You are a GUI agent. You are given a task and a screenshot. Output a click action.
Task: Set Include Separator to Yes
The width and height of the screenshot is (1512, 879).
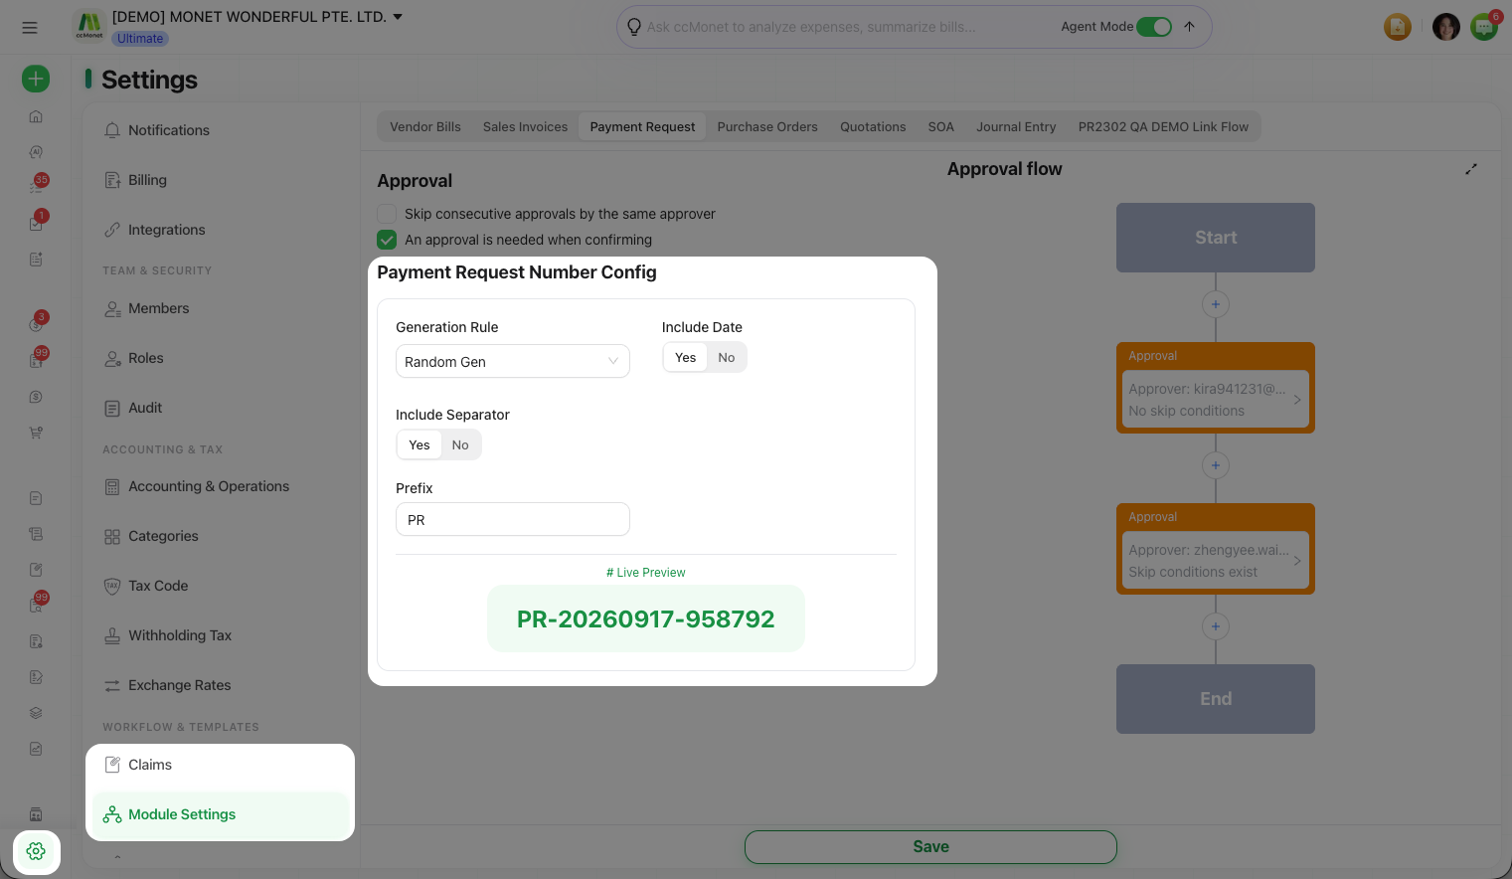[420, 445]
